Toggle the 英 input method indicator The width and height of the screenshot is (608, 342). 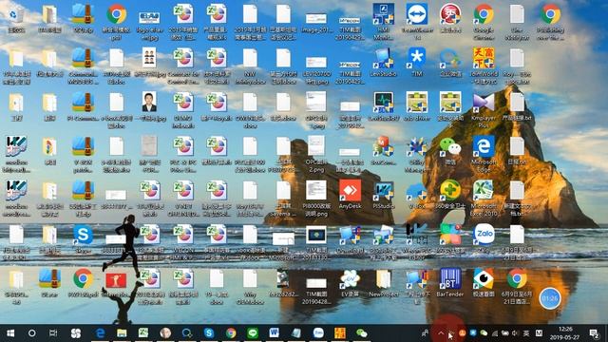coord(526,333)
